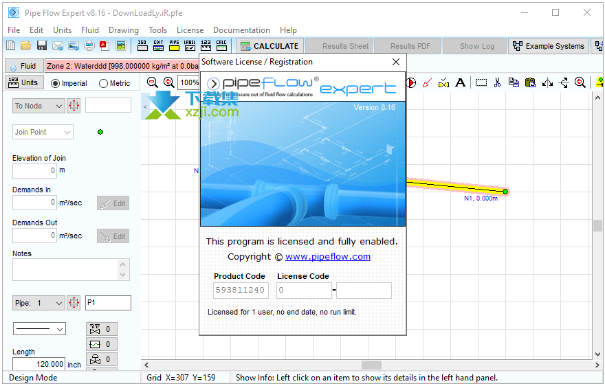605x386 pixels.
Task: Click the send screen image icon
Action: tap(74, 45)
